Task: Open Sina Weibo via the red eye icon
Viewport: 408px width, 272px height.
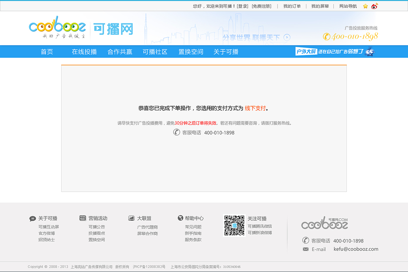Action: [x=374, y=6]
